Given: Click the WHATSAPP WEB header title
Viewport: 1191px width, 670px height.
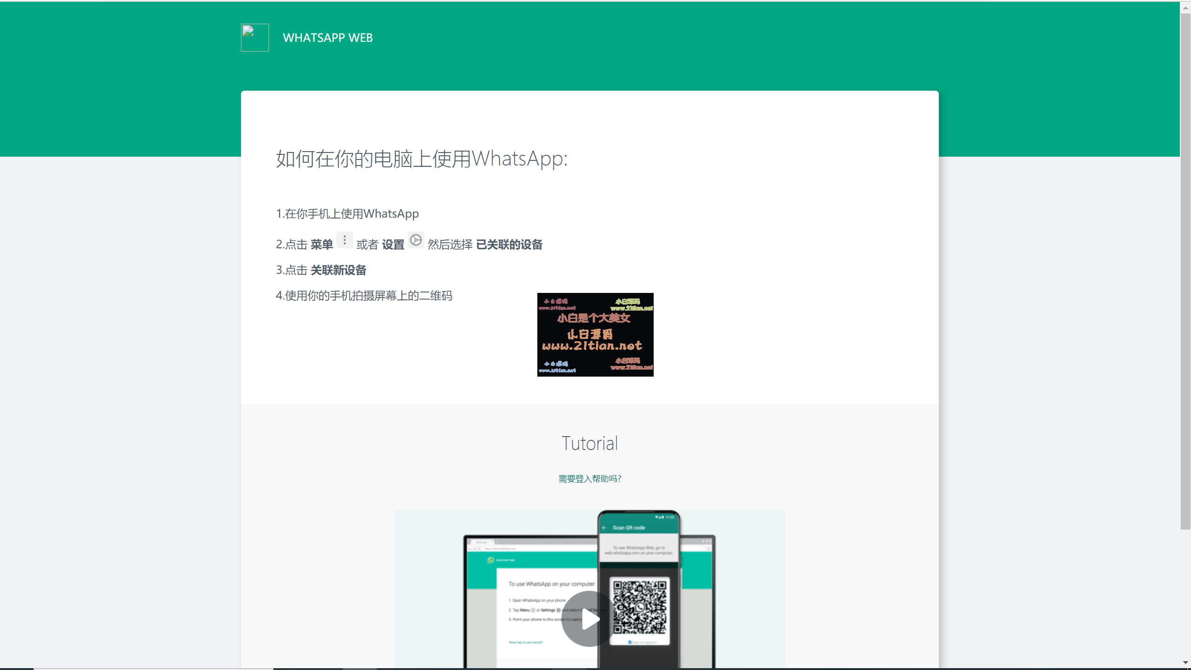Looking at the screenshot, I should [328, 38].
